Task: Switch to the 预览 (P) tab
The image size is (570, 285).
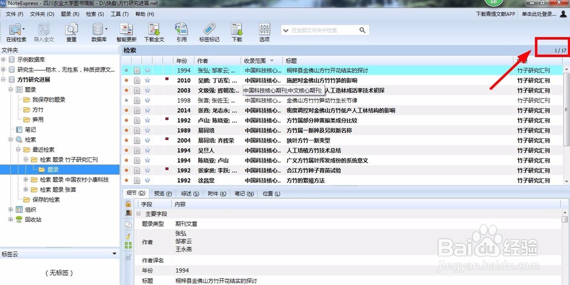Action: click(x=162, y=193)
